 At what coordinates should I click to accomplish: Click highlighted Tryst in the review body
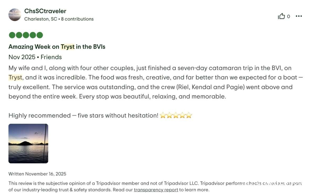point(15,77)
